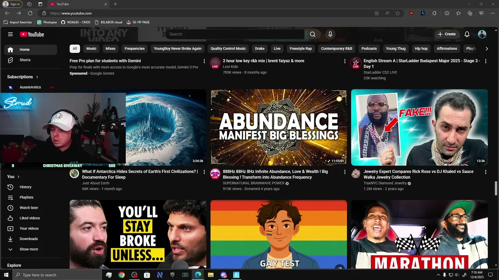Viewport: 499px width, 280px height.
Task: Open Lost Kids channel link
Action: 230,67
